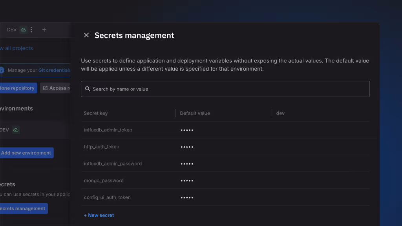The height and width of the screenshot is (226, 402).
Task: Click the mongo_password masked default value
Action: click(x=187, y=180)
